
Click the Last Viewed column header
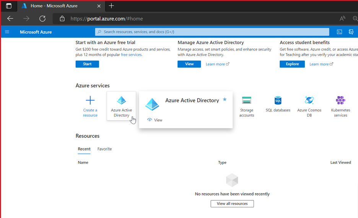coord(341,162)
